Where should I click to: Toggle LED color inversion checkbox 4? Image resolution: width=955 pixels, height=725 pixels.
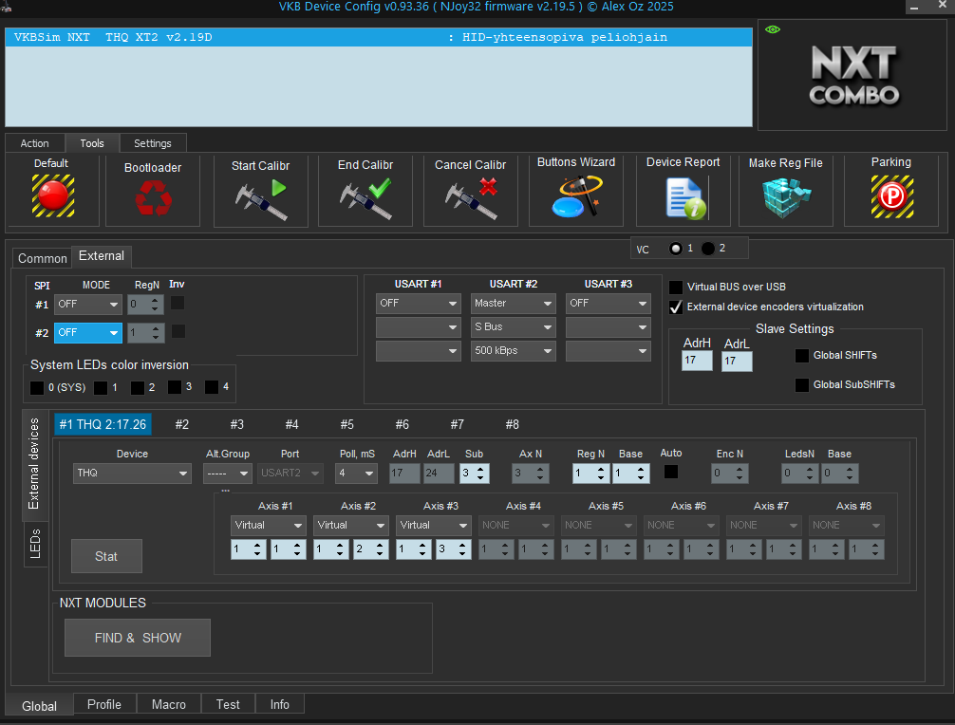pos(212,387)
